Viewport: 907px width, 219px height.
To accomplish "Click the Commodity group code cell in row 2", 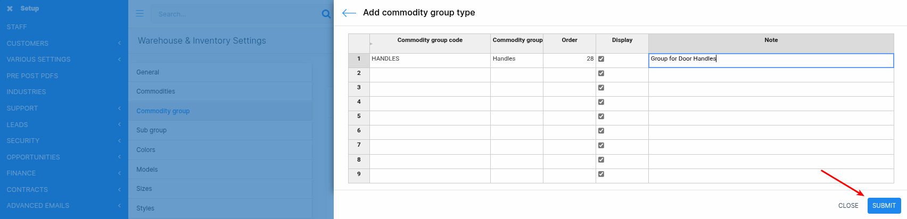I will (430, 73).
